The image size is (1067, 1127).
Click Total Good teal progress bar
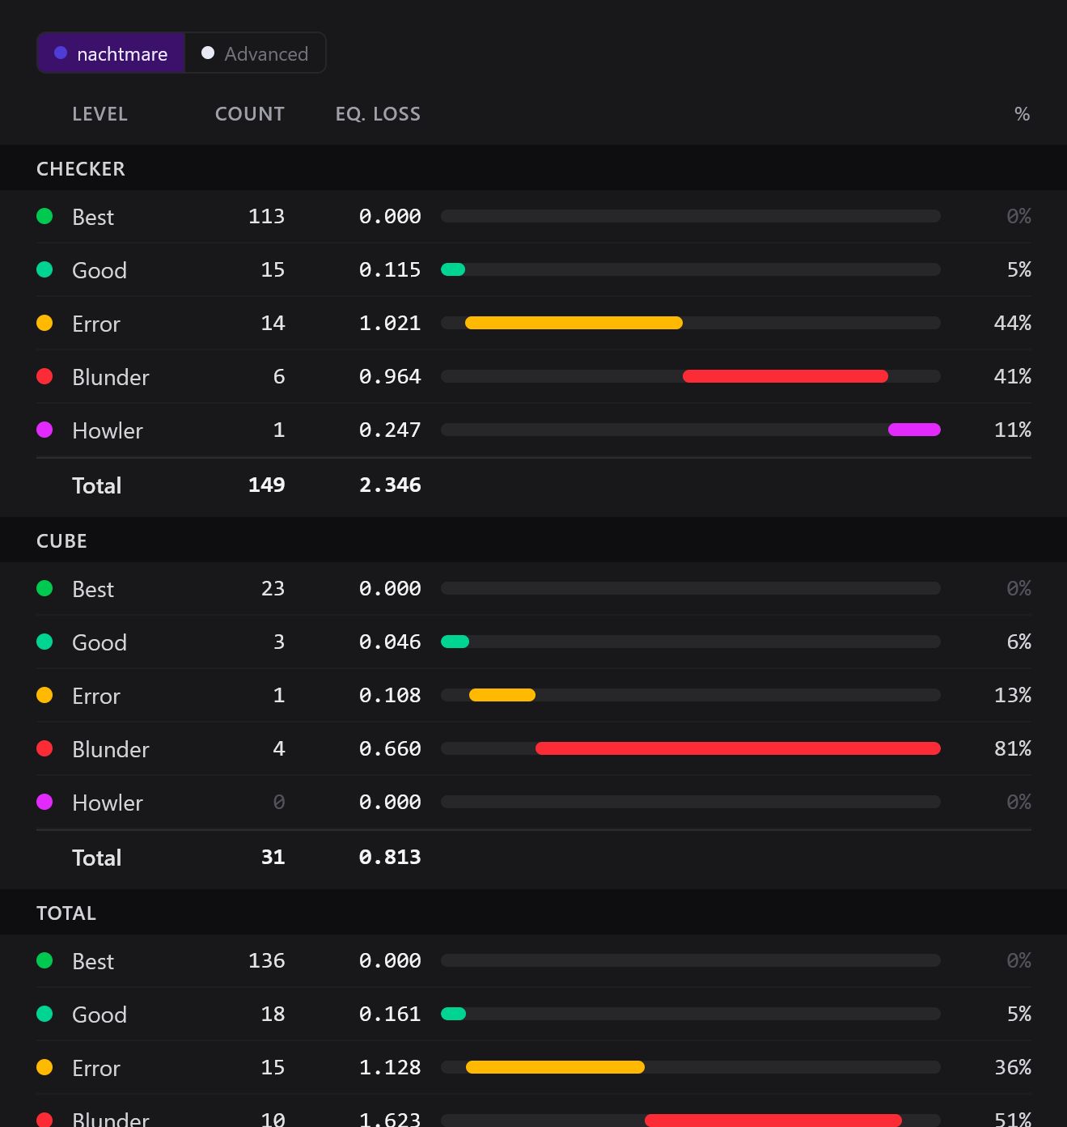click(453, 1014)
